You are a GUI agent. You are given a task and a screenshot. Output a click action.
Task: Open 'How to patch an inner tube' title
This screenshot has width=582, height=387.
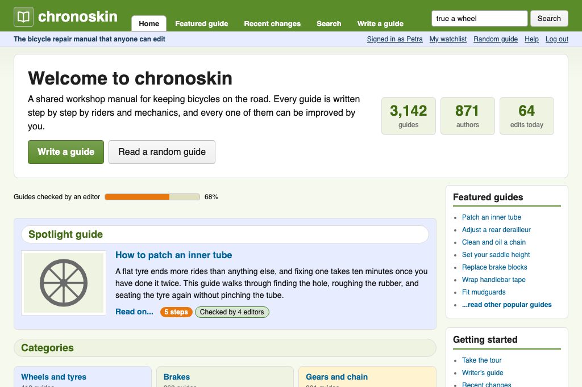(x=173, y=255)
